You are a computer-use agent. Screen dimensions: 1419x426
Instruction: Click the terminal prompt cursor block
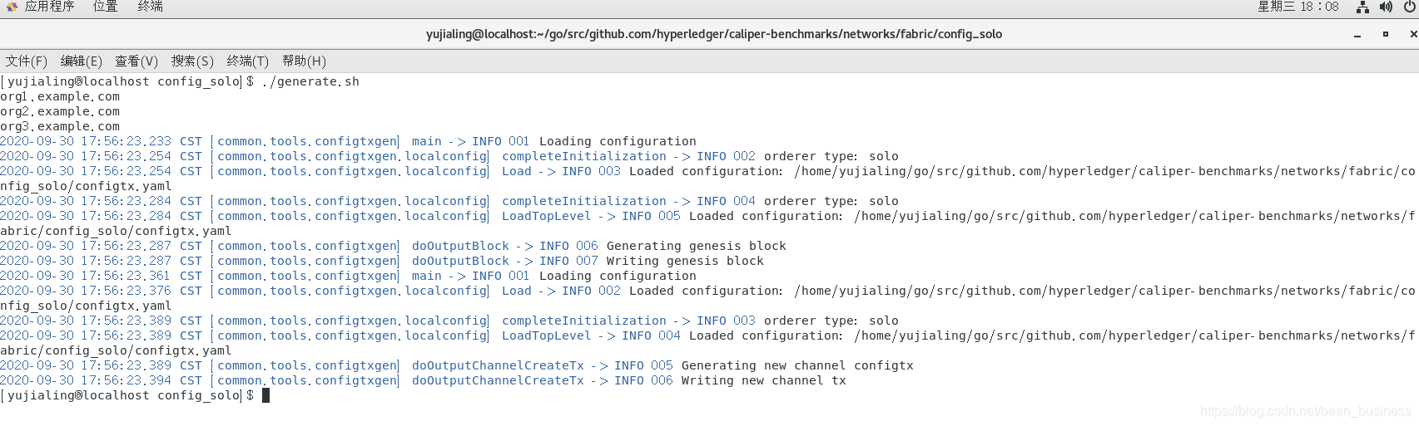266,395
